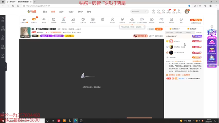Click the share link
The width and height of the screenshot is (219, 123).
point(151,36)
